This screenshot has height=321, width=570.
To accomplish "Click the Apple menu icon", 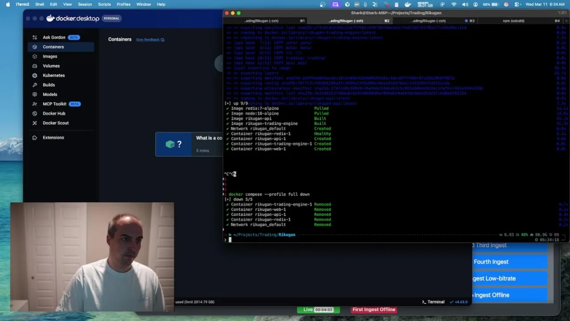I will click(7, 4).
